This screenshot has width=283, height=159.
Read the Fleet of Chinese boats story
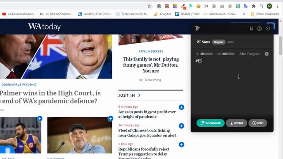click(x=147, y=133)
